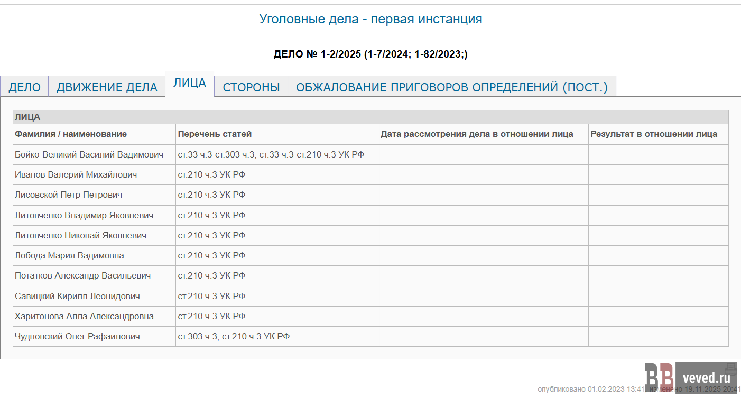Click the Уголовные дела - первая инстанция heading
Image resolution: width=741 pixels, height=398 pixels.
point(370,19)
